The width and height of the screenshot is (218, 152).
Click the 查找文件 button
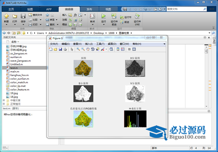(x=35, y=15)
